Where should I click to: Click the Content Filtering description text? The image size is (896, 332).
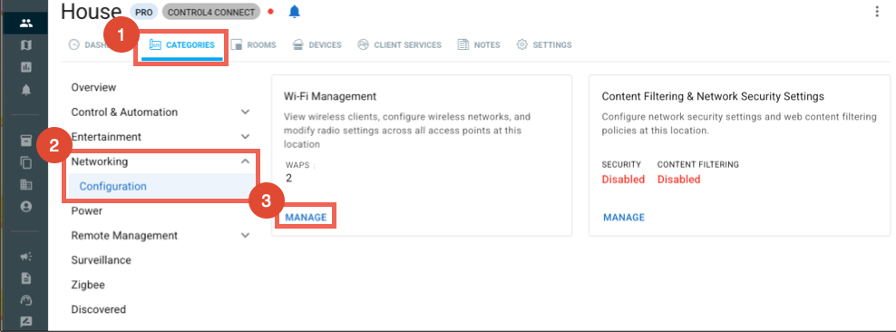[739, 123]
